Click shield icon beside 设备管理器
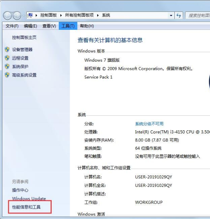Screen dimensions: 210x219 pyautogui.click(x=7, y=49)
